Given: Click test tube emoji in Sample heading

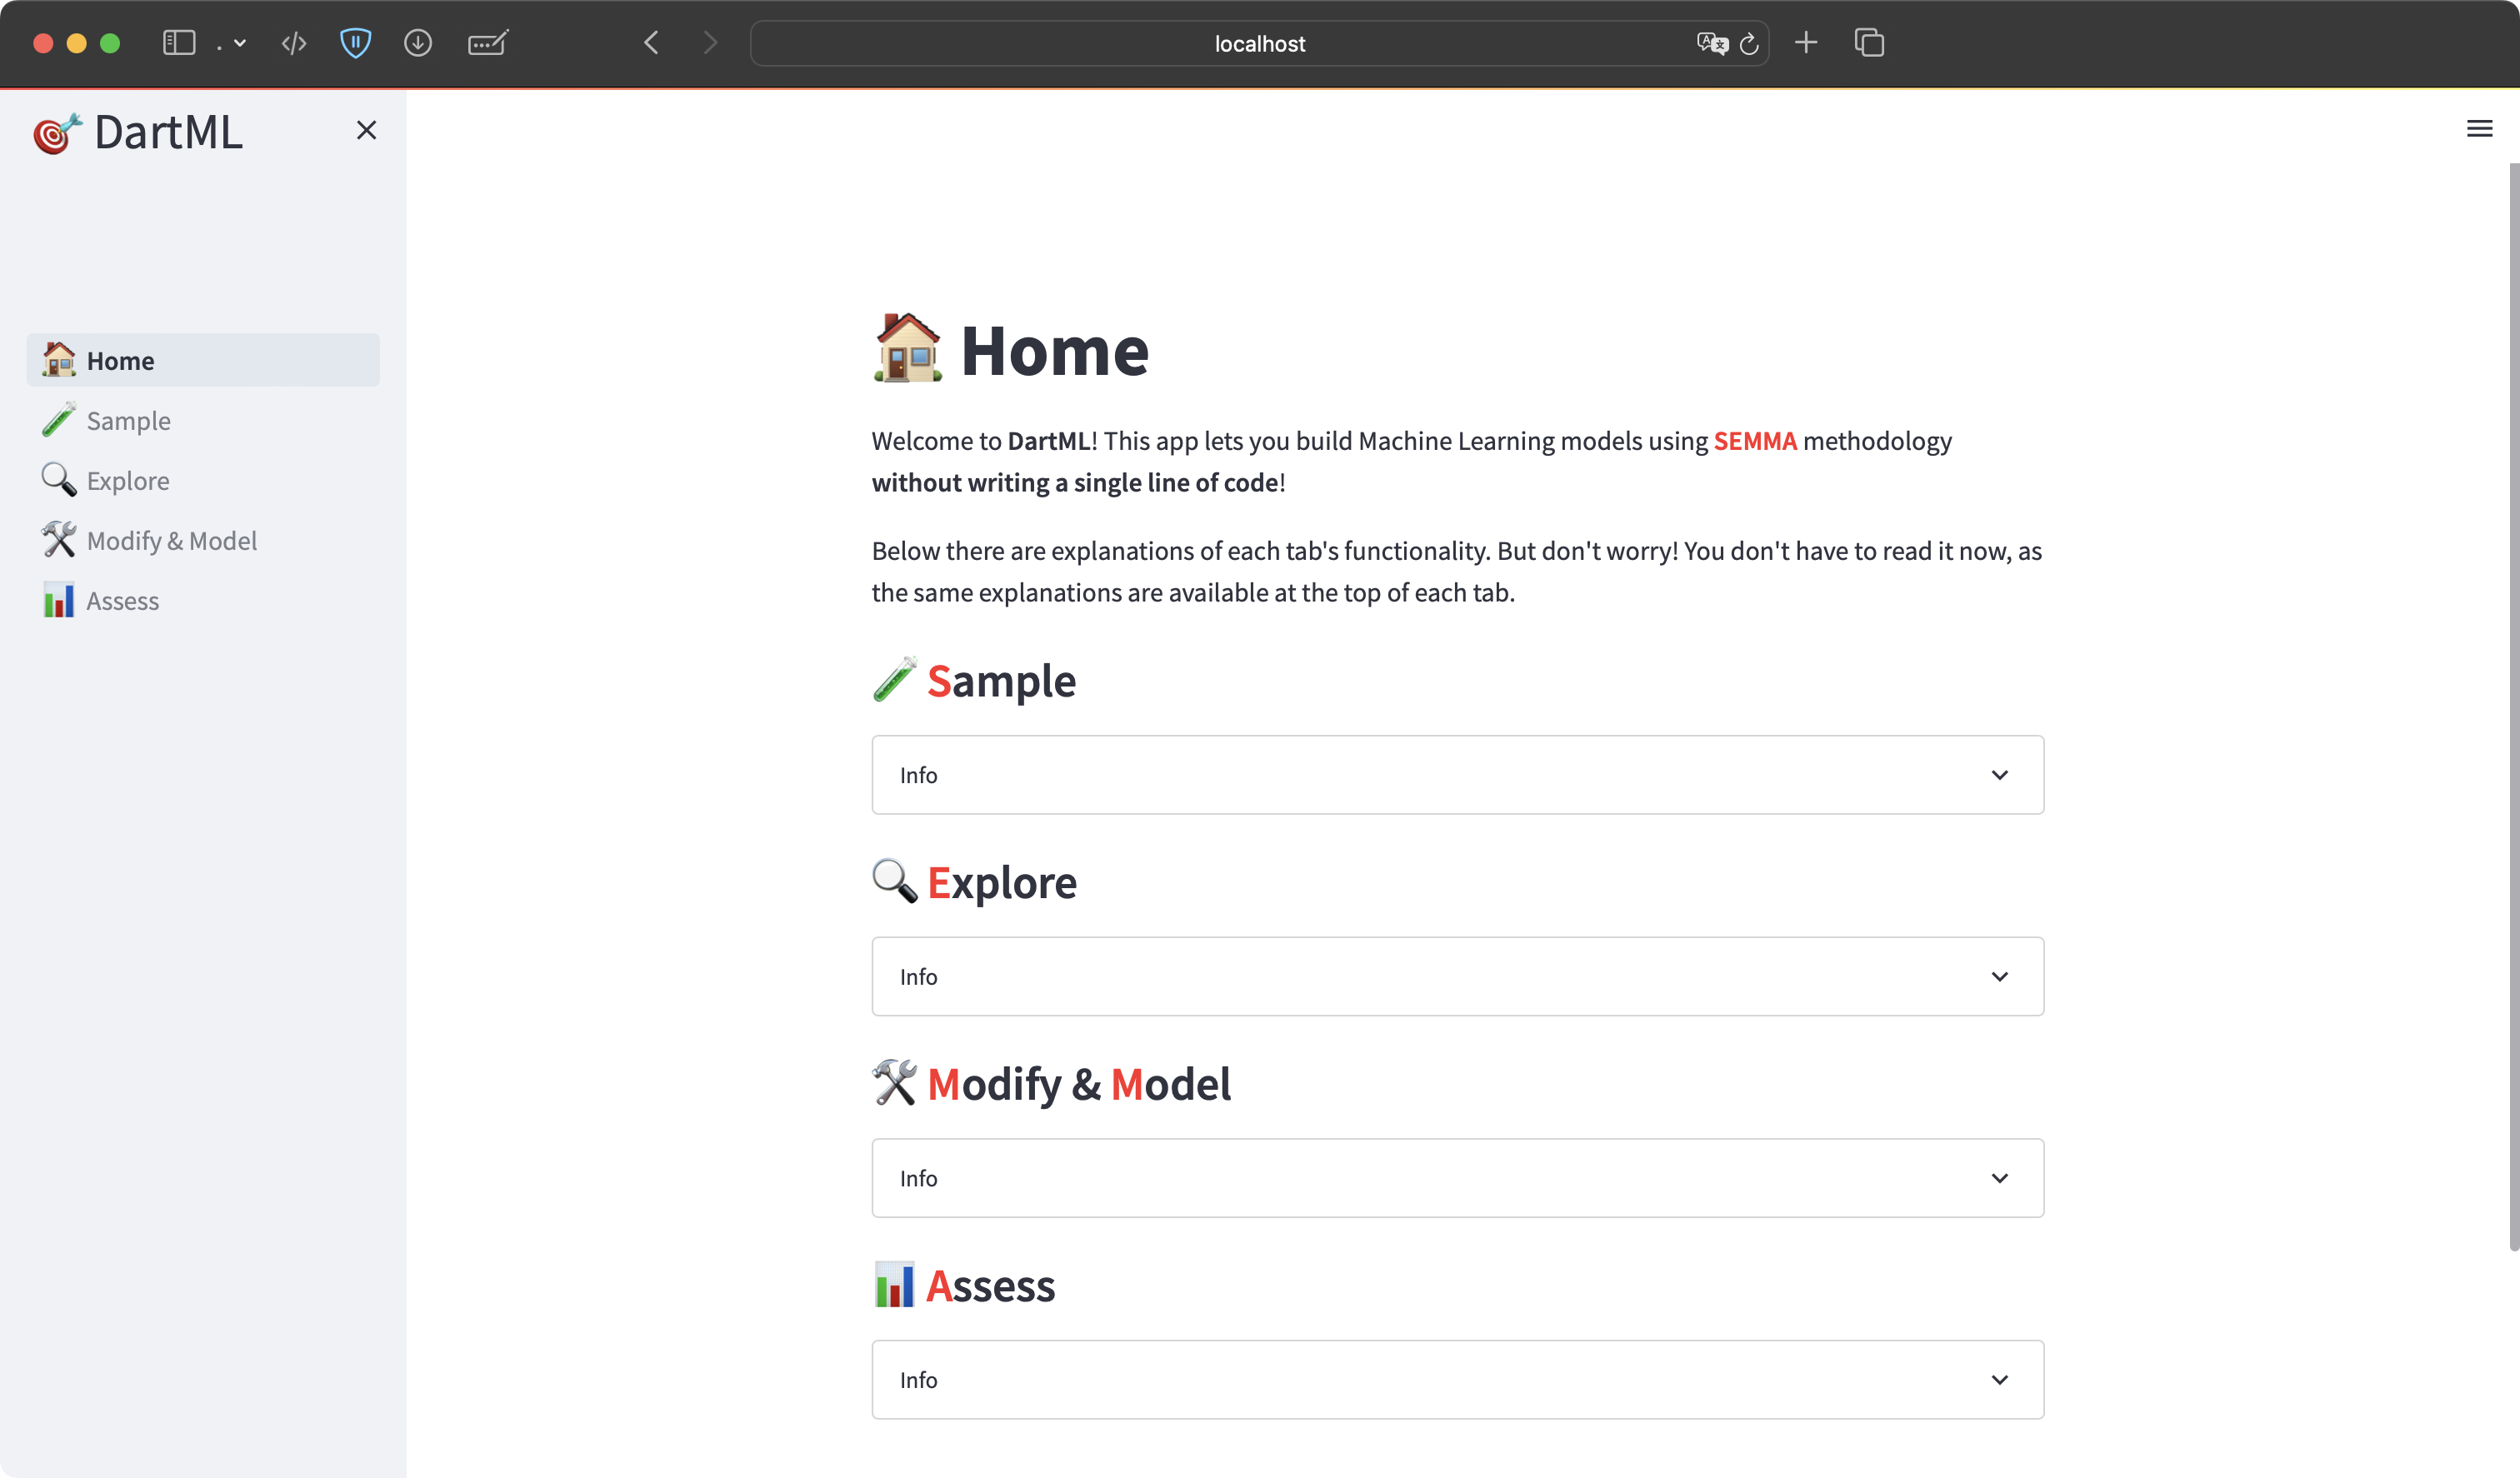Looking at the screenshot, I should click(x=894, y=680).
